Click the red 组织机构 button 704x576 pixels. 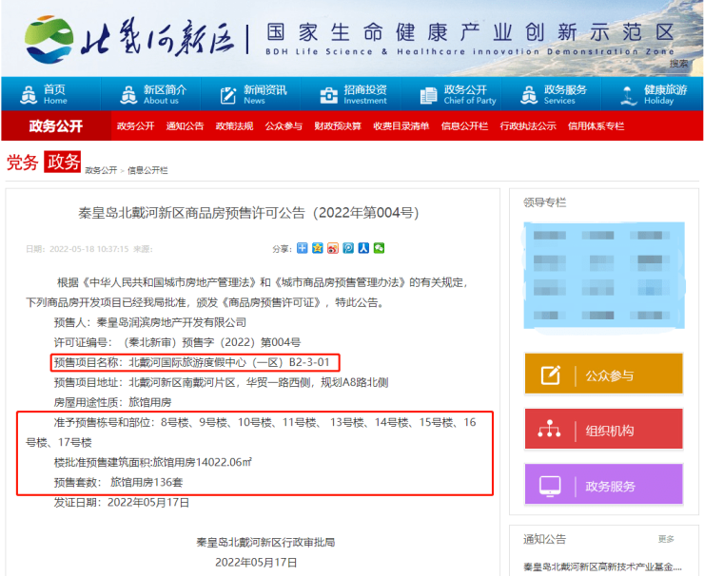(x=602, y=430)
